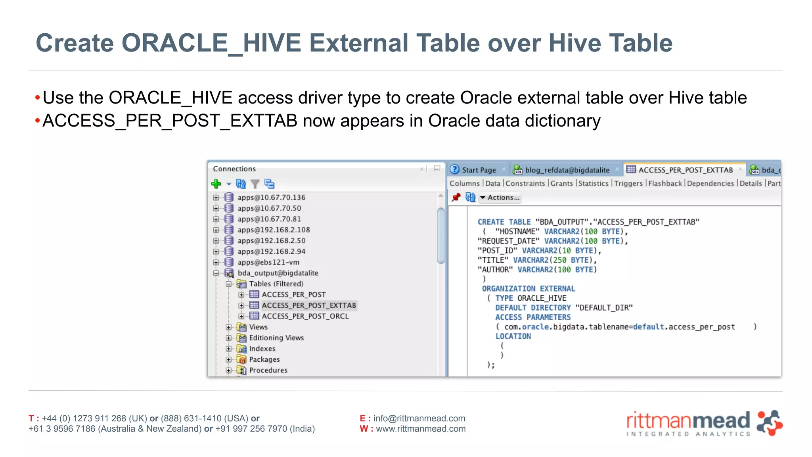Minimize the Connections panel
The height and width of the screenshot is (457, 812).
point(437,169)
